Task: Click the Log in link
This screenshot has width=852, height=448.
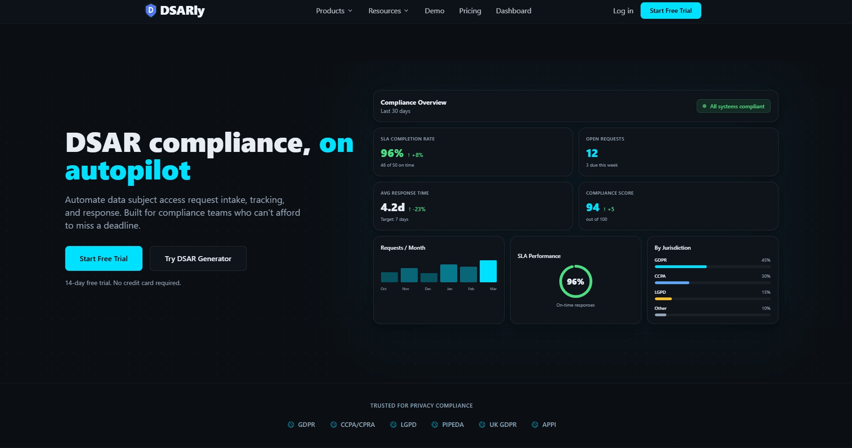Action: (x=623, y=11)
